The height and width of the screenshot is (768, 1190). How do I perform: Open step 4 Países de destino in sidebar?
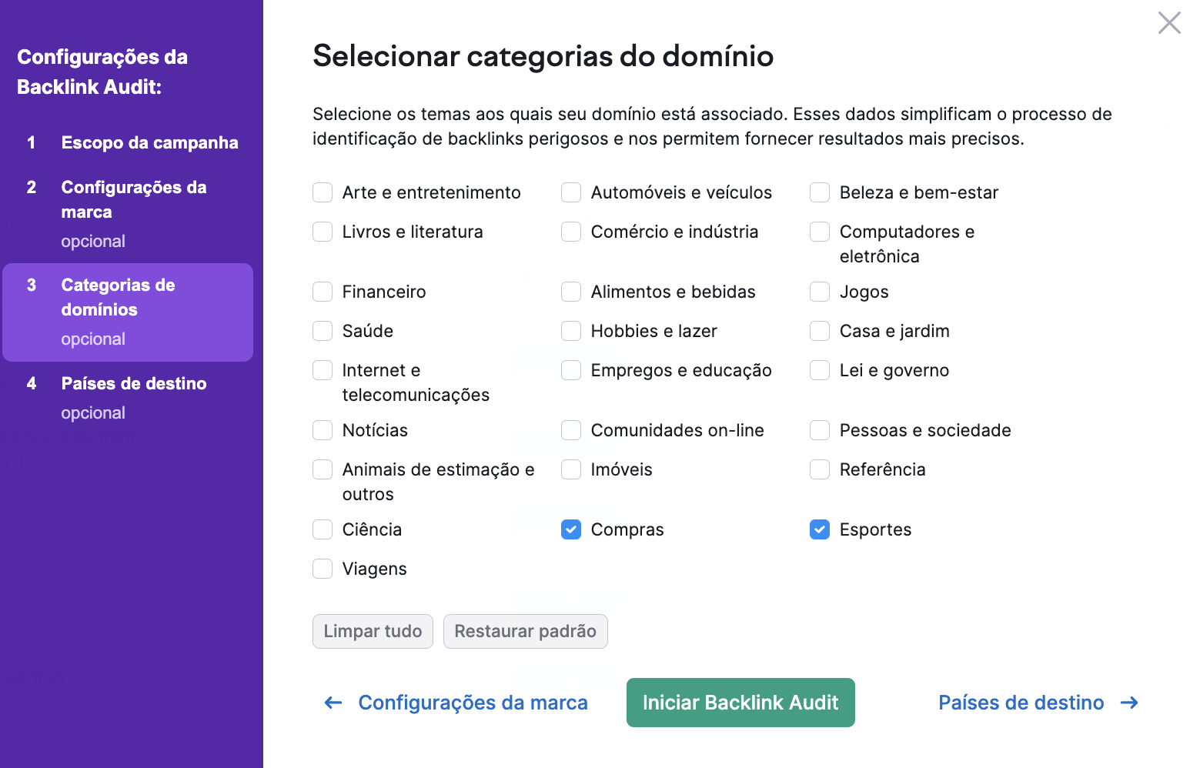pyautogui.click(x=128, y=397)
